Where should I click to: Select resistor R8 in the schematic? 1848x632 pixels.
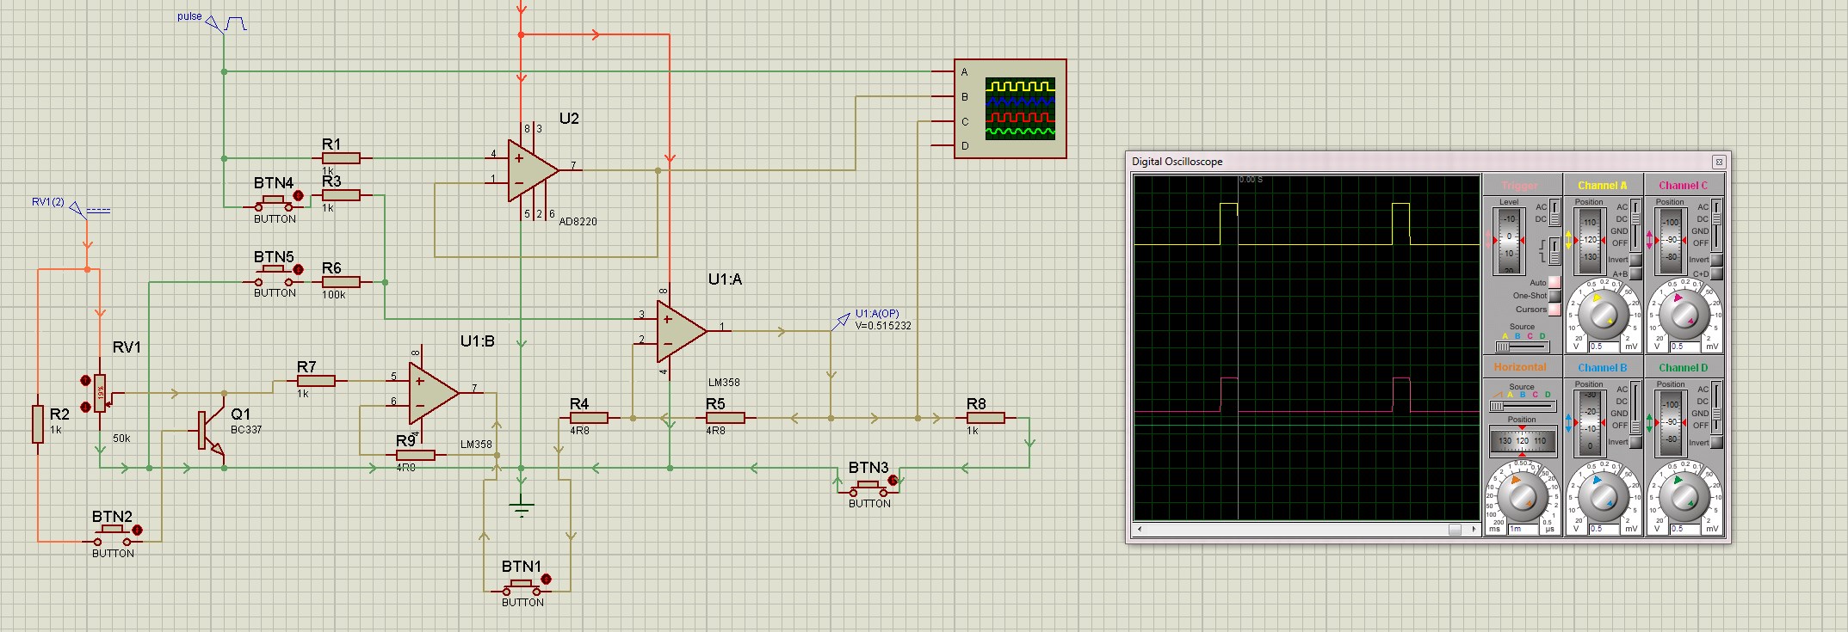[x=980, y=418]
